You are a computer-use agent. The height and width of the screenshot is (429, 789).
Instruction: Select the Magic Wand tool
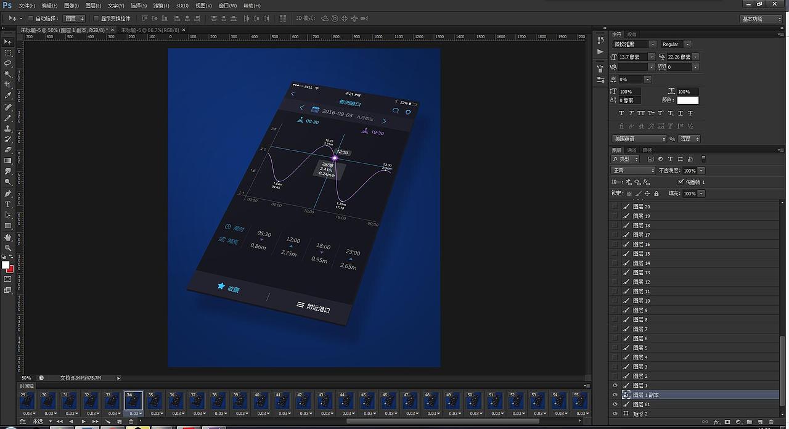pos(8,74)
